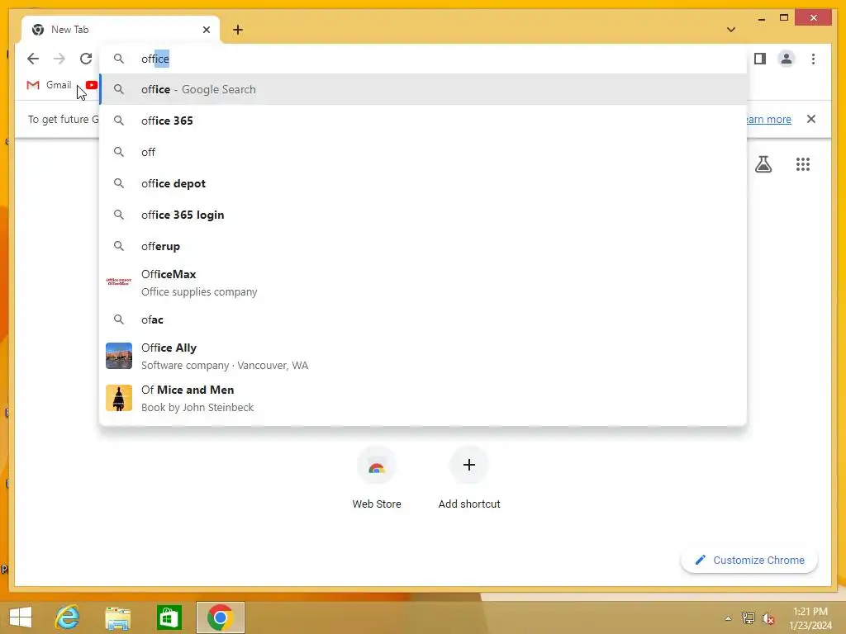Close the New Tab tab
846x634 pixels.
[206, 30]
